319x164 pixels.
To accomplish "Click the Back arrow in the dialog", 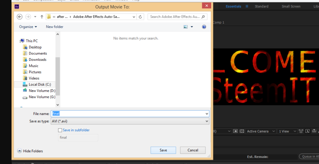I will 19,17.
